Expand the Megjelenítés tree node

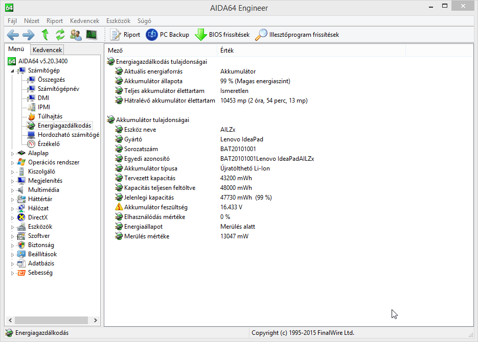click(x=12, y=181)
